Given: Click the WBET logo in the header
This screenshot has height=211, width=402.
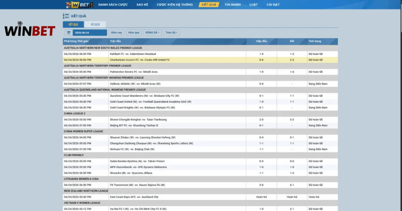Looking at the screenshot, I should (x=80, y=5).
